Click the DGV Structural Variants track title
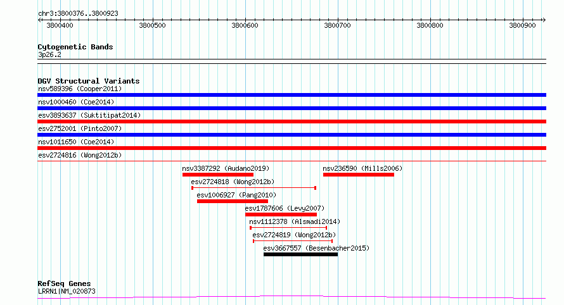Screen dimensions: 564x305 tap(89, 81)
